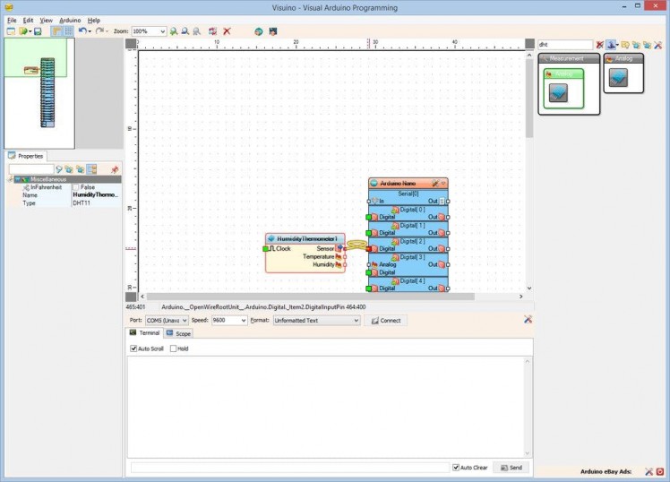The image size is (670, 482).
Task: Open the Zoom percentage dropdown
Action: click(162, 31)
